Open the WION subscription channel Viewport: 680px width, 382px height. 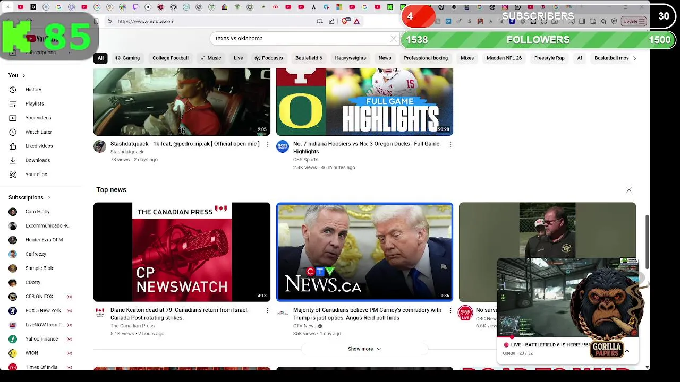click(x=32, y=353)
